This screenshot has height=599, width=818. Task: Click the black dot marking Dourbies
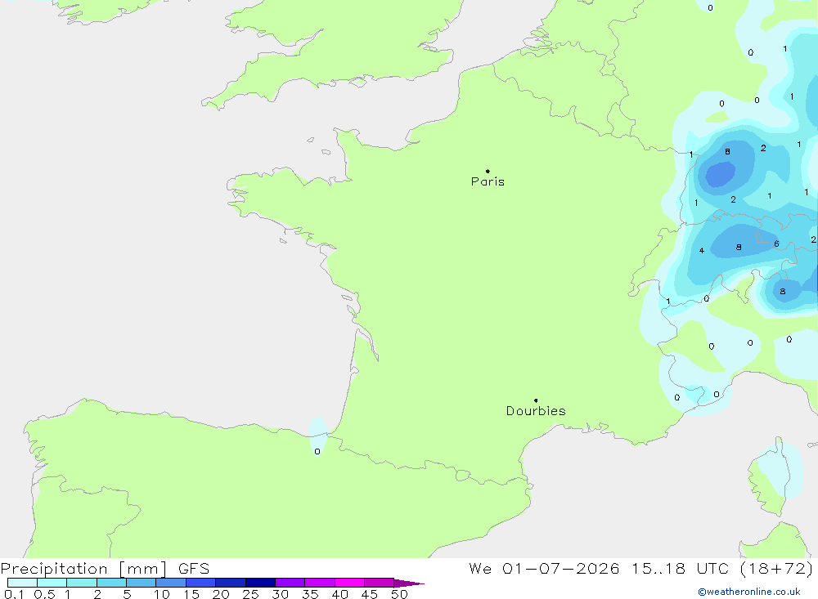coord(536,400)
